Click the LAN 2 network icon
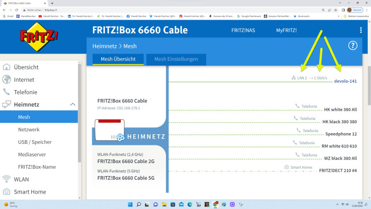The width and height of the screenshot is (371, 209). pos(294,77)
